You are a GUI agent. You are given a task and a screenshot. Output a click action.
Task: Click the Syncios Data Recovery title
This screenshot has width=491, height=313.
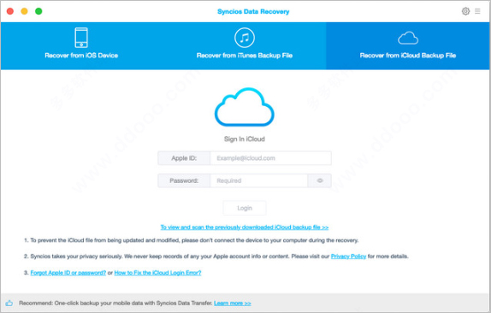click(253, 12)
